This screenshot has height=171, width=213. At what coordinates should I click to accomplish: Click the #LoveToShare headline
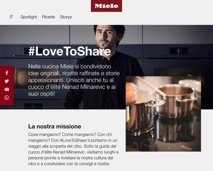coord(70,51)
